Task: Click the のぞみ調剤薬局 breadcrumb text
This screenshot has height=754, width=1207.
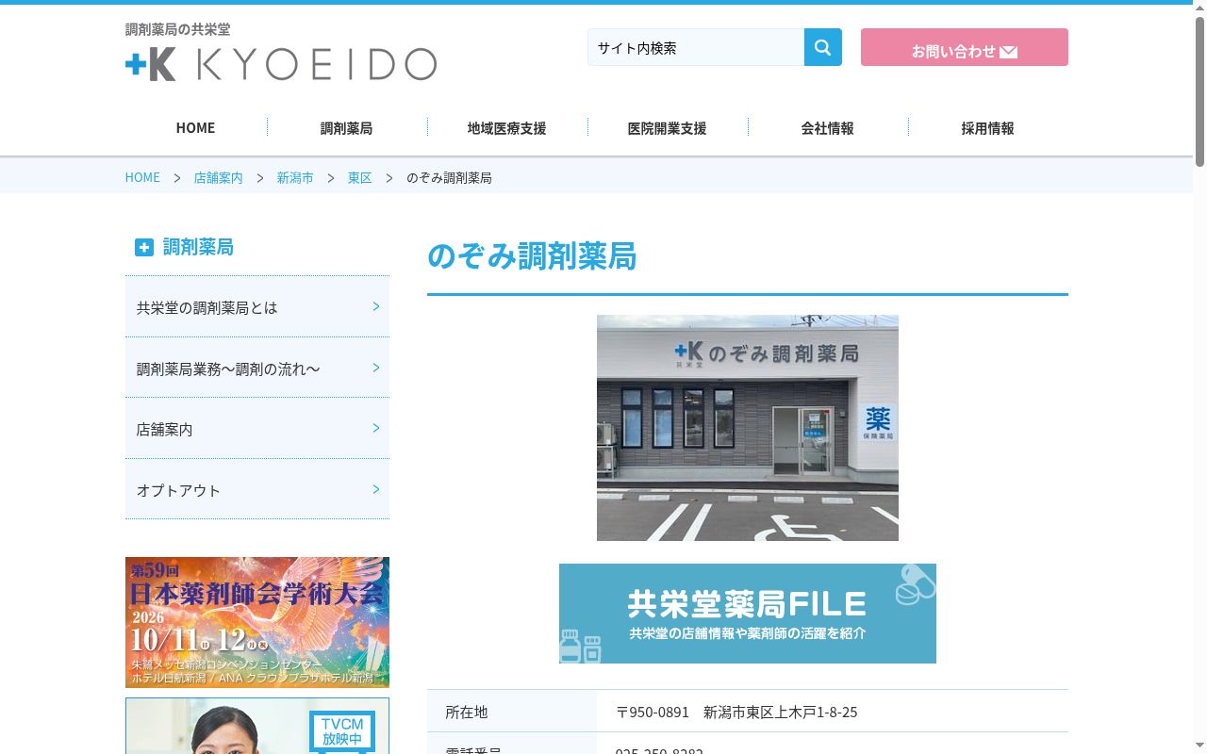Action: point(449,177)
